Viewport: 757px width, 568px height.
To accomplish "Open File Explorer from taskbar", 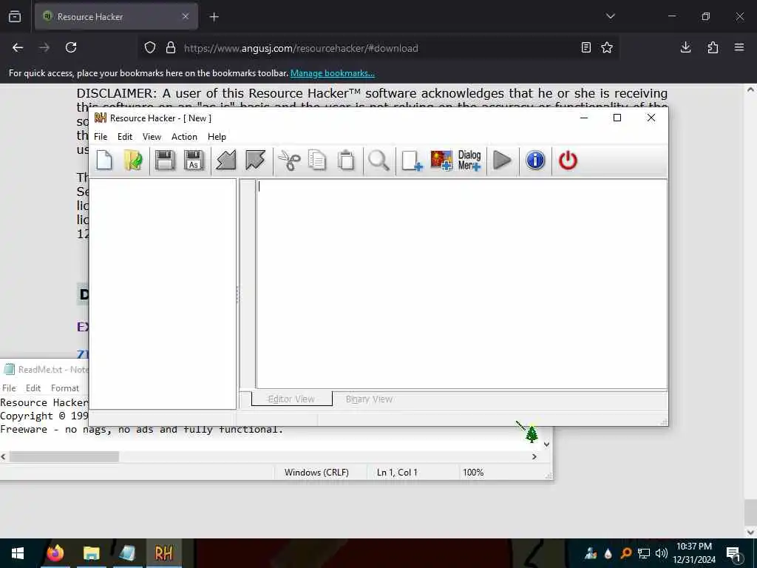I will point(91,553).
